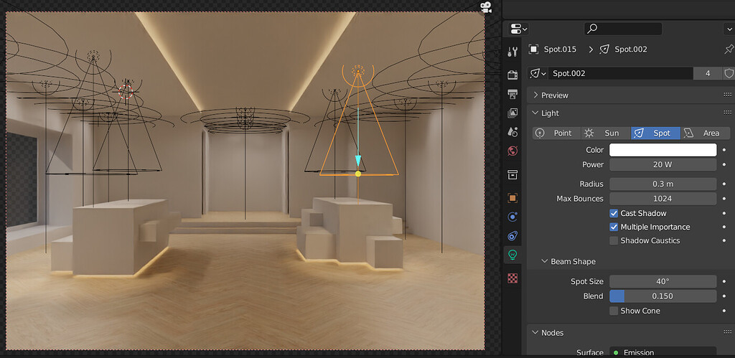Click the yellow target dot of selected spotlight
The height and width of the screenshot is (358, 735).
pos(358,174)
